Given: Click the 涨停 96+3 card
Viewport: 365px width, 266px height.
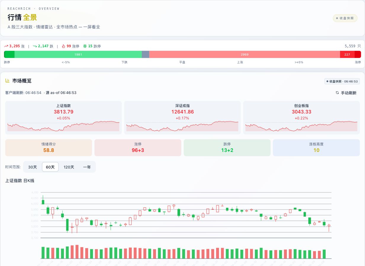Looking at the screenshot, I should [x=138, y=147].
